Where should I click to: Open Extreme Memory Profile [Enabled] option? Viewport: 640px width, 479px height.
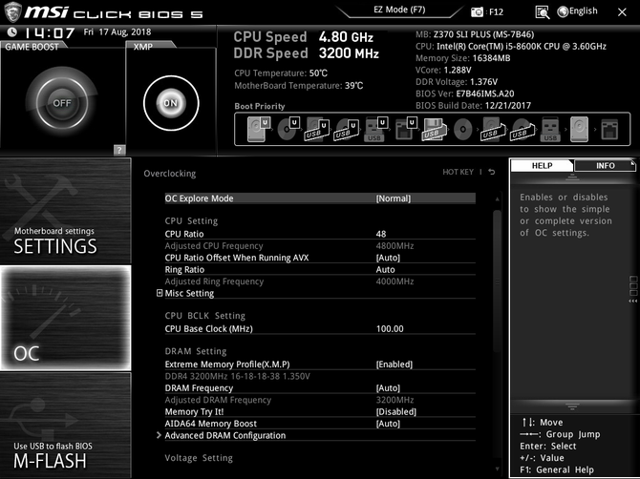click(x=394, y=364)
